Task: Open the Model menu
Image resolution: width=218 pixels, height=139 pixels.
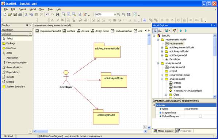Action: pyautogui.click(x=32, y=9)
